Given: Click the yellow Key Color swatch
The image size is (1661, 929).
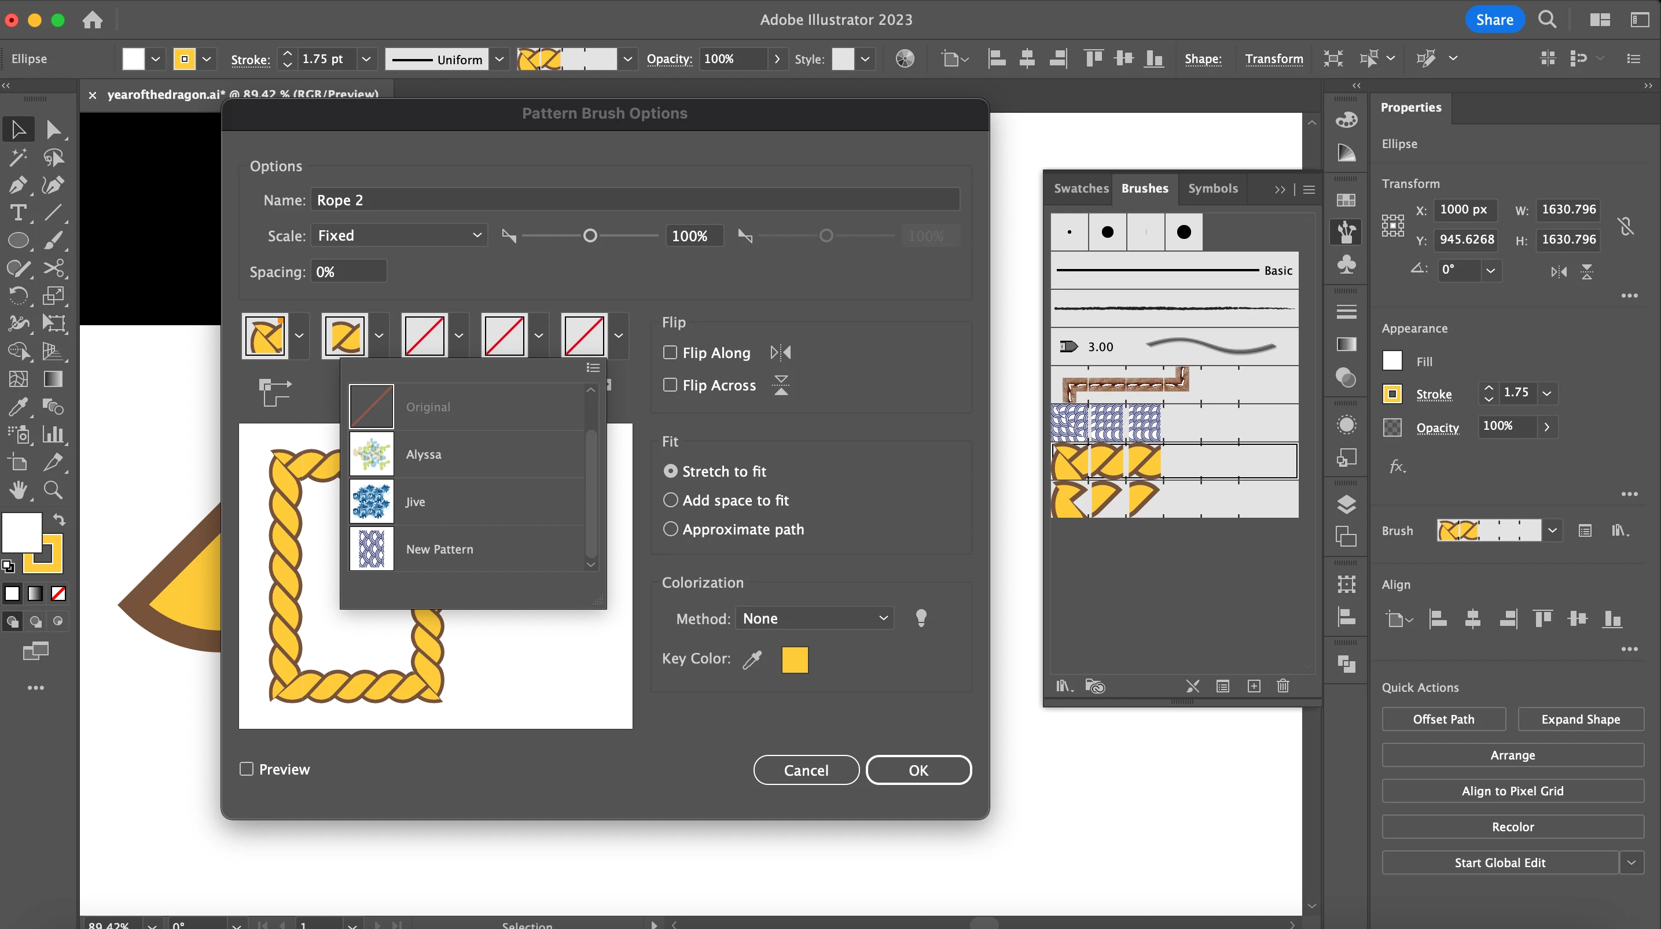Looking at the screenshot, I should tap(795, 659).
